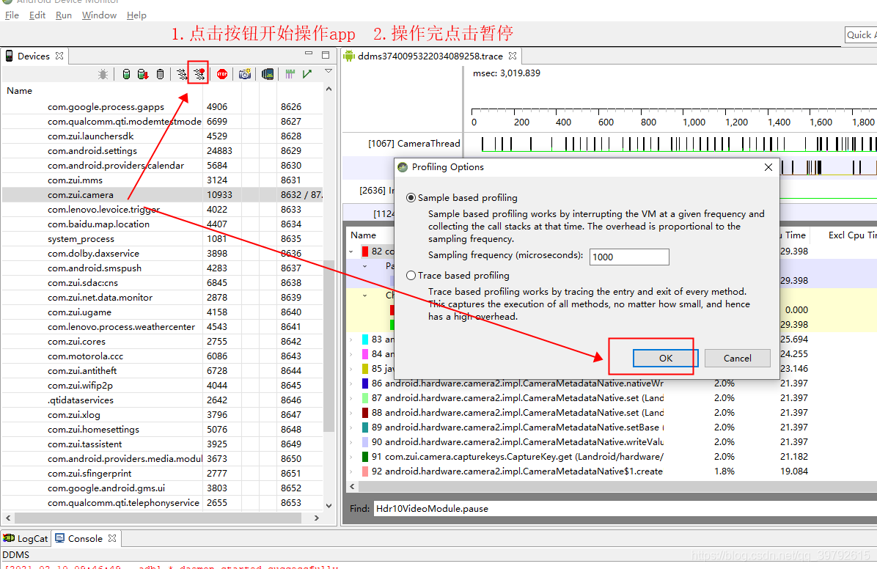Click the devices list scroll-up arrow

click(329, 89)
